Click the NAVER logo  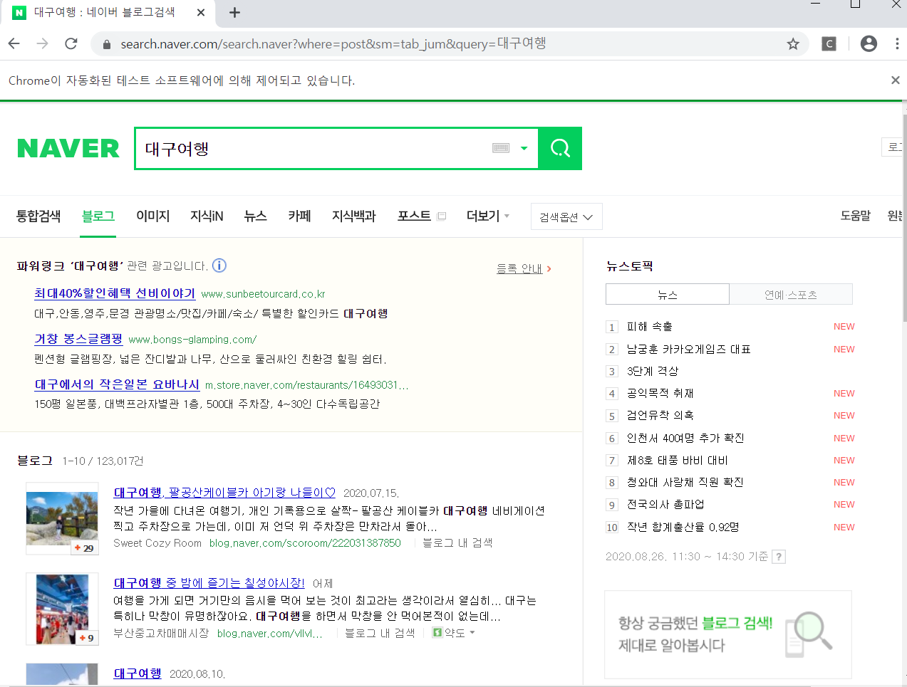[68, 149]
